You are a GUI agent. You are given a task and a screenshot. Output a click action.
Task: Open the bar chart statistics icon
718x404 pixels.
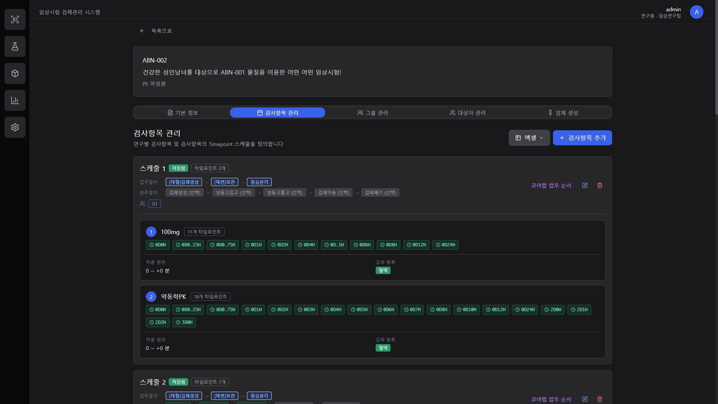[15, 100]
